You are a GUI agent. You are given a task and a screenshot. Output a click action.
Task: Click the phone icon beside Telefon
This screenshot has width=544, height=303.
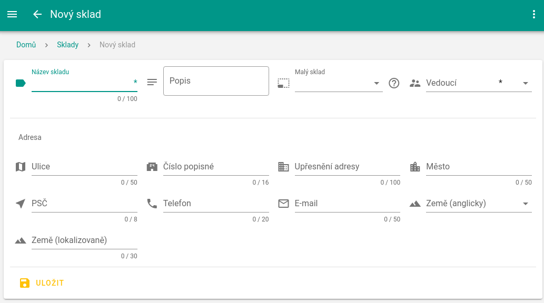(152, 204)
